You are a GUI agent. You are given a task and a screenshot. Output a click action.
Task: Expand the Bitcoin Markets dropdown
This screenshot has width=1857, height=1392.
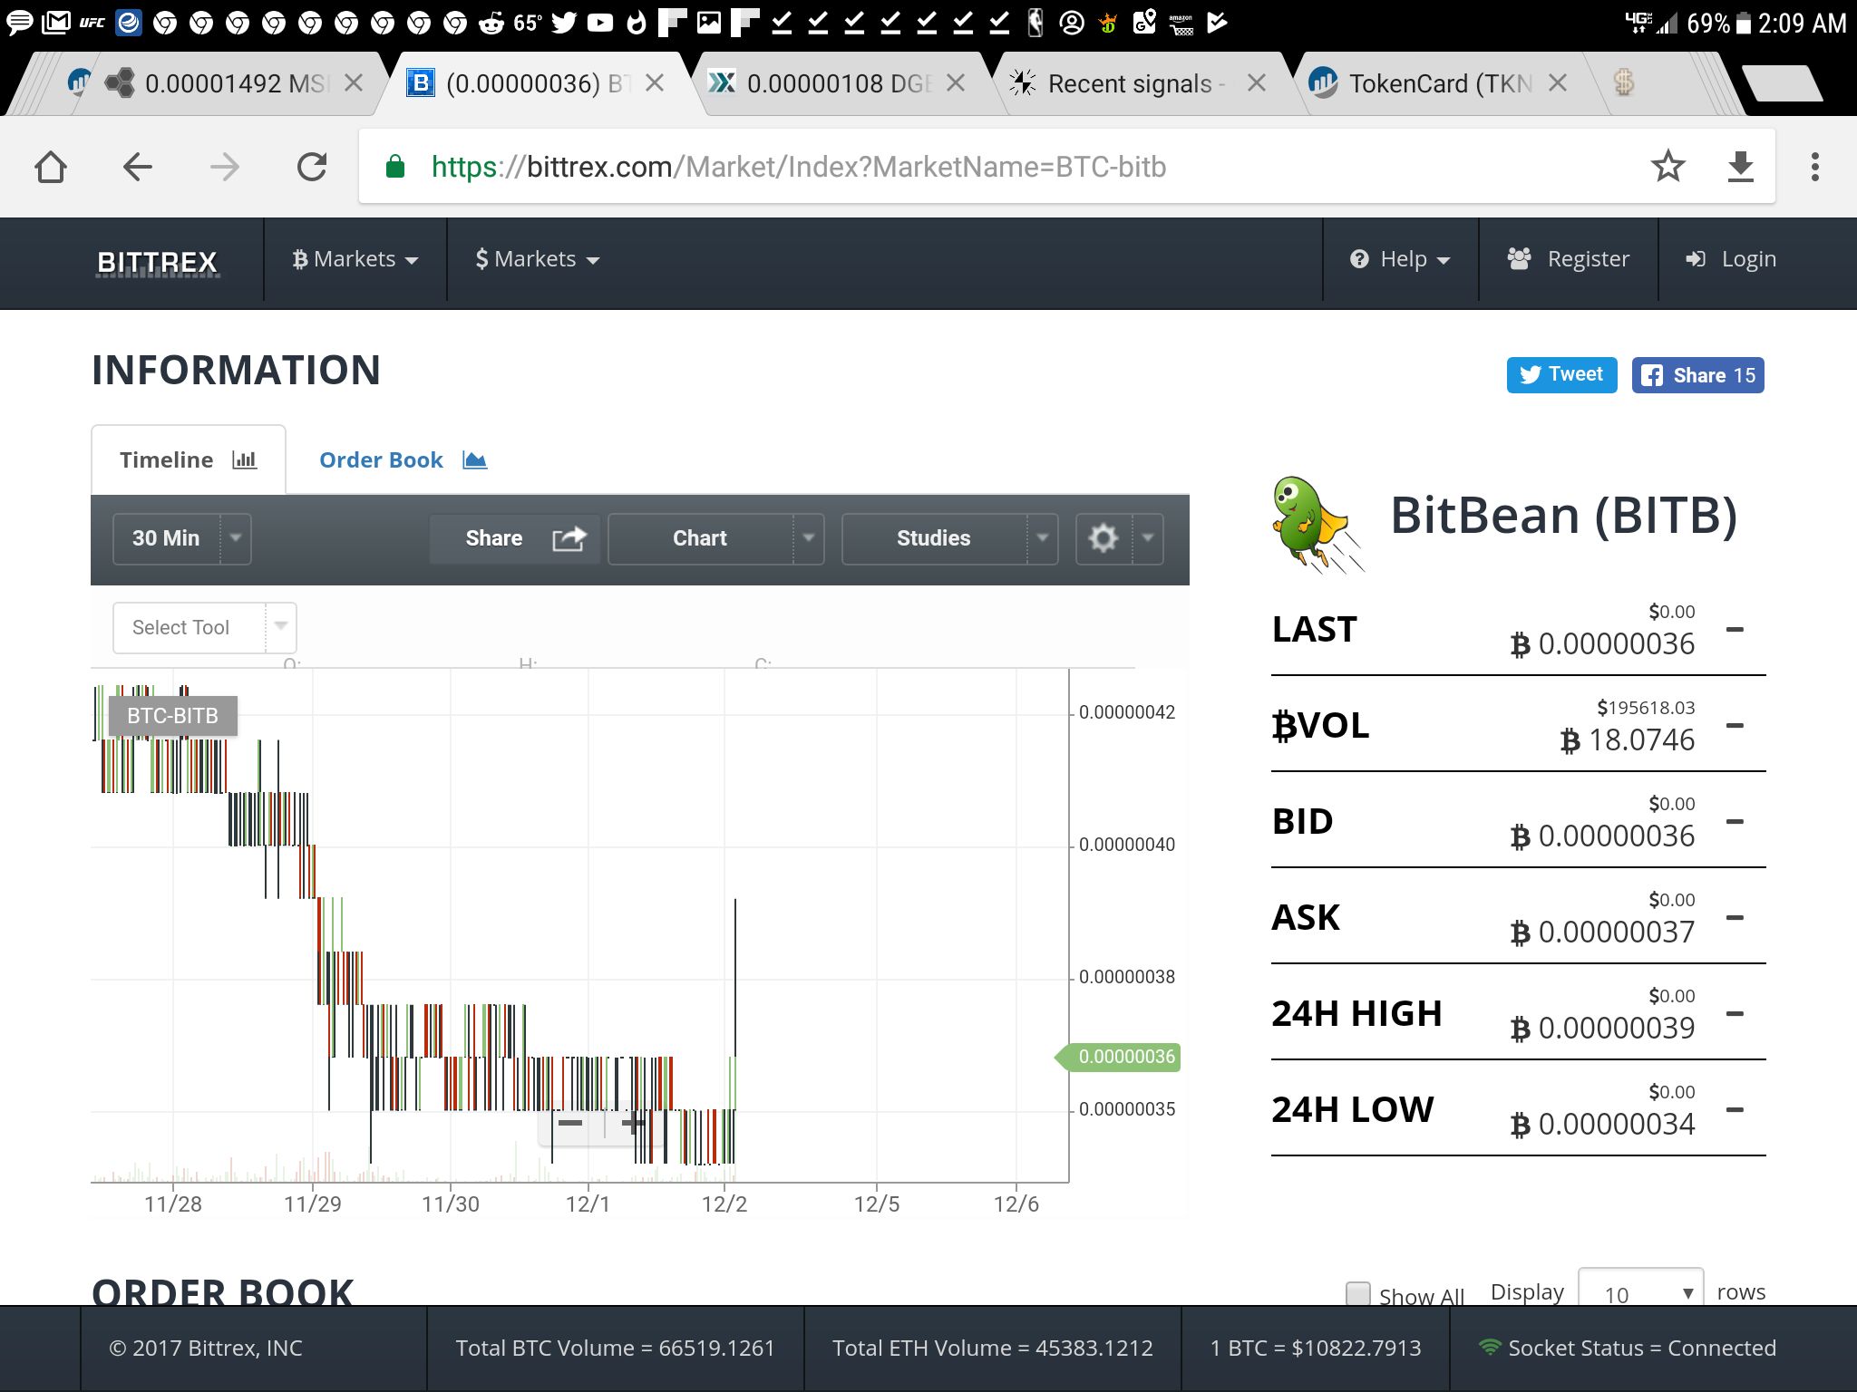tap(355, 259)
